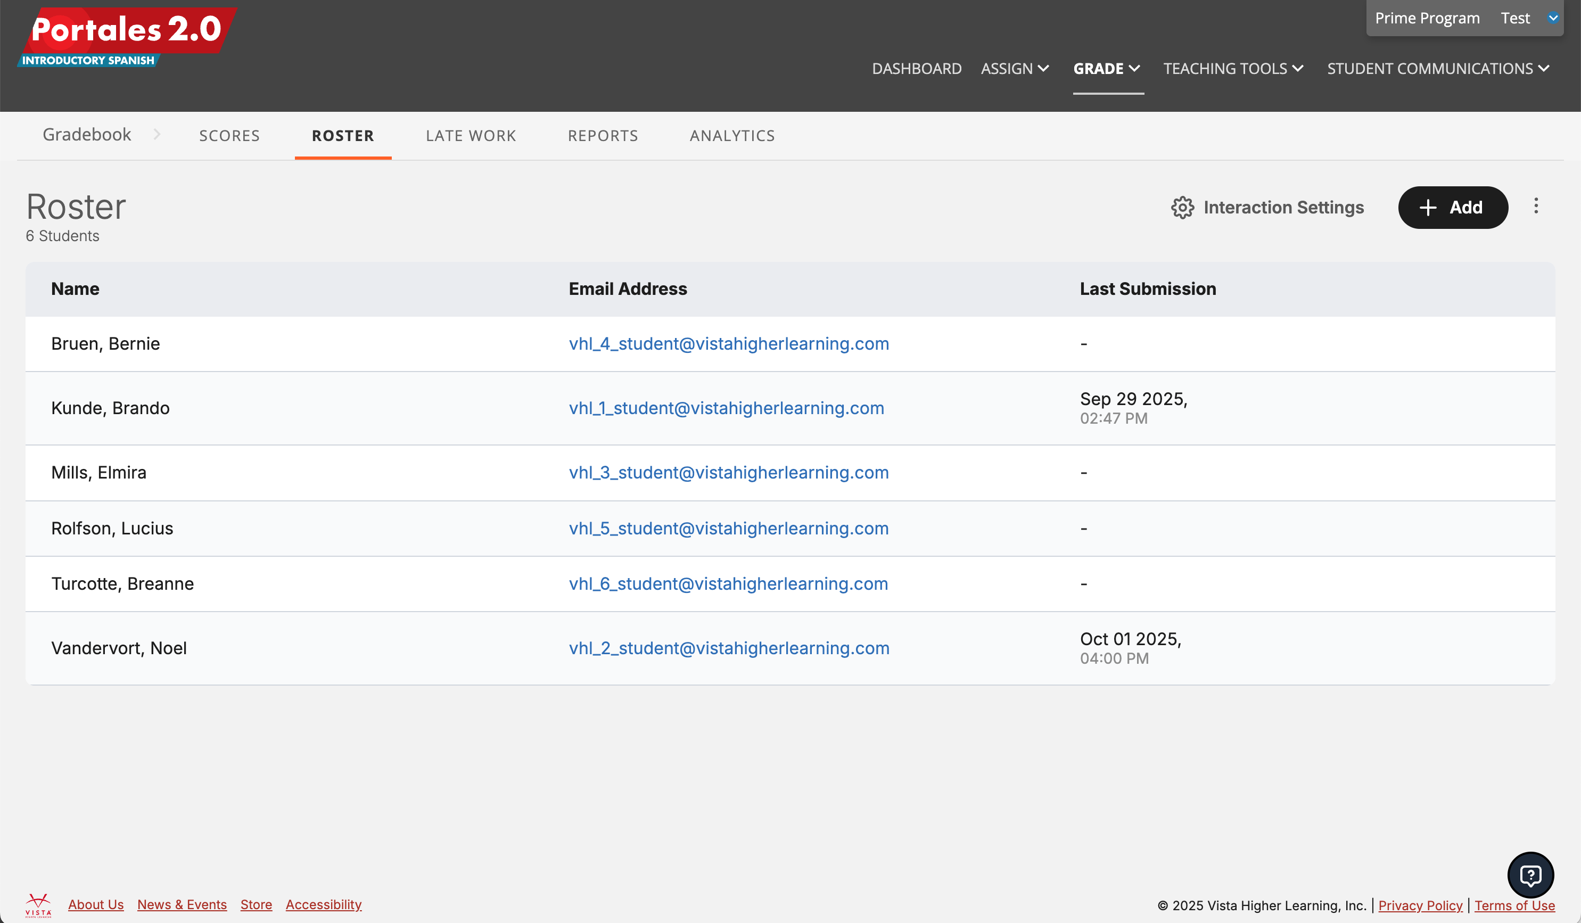
Task: Click the Email Address column header
Action: (628, 289)
